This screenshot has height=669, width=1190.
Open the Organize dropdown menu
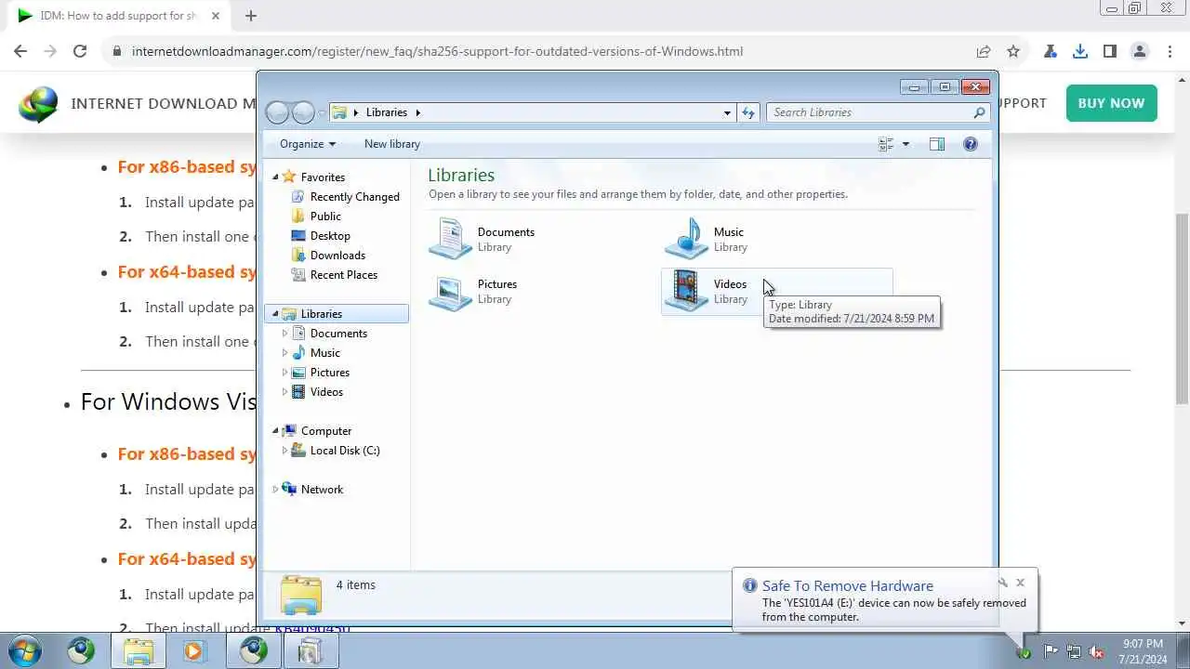coord(308,144)
